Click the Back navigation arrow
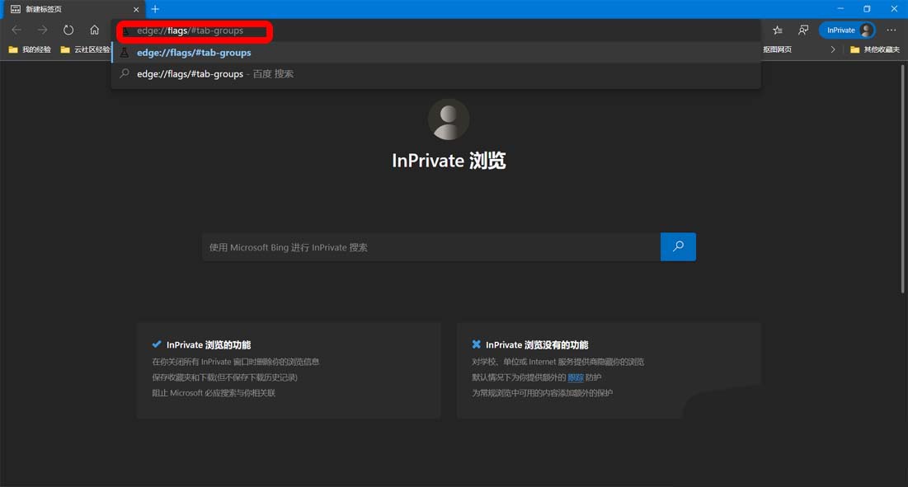Screen dimensions: 908x487 [x=16, y=30]
